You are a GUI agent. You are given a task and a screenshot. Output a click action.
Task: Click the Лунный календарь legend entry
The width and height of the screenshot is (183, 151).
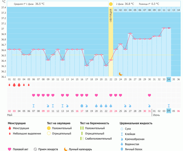tap(78, 149)
